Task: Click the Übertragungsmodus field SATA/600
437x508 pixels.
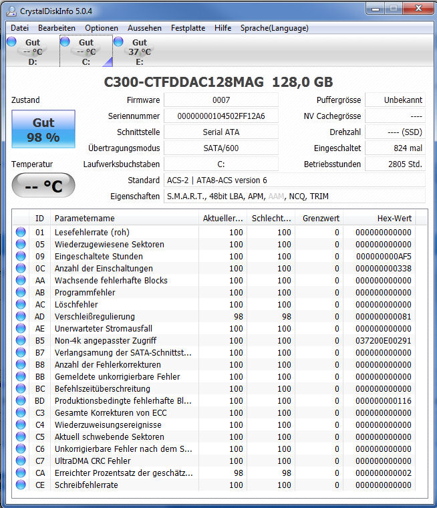Action: pyautogui.click(x=221, y=148)
